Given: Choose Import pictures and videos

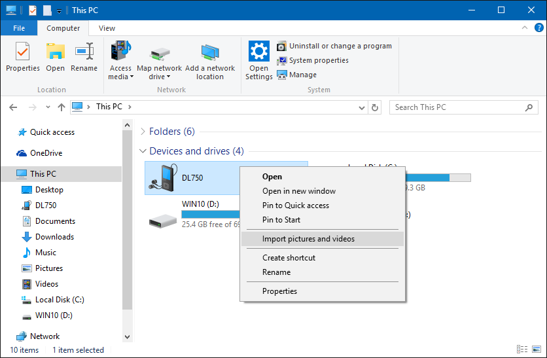Looking at the screenshot, I should coord(323,239).
